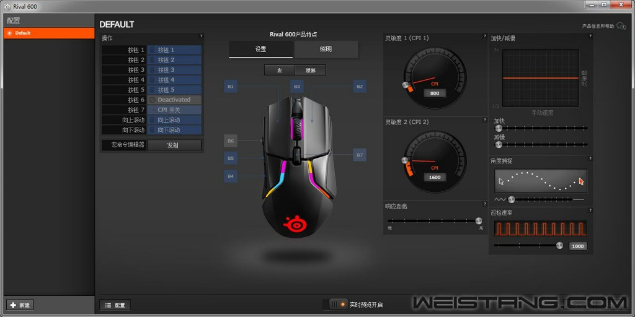Screen dimensions: 635x317
Task: Open the 配置 list button at bottom
Action: (x=115, y=305)
